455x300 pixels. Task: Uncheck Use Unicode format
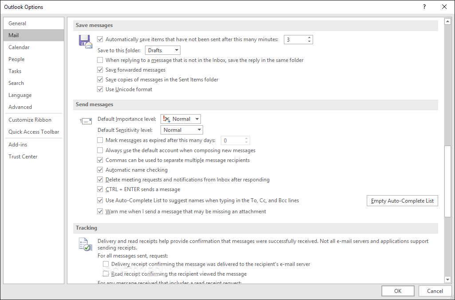[100, 89]
